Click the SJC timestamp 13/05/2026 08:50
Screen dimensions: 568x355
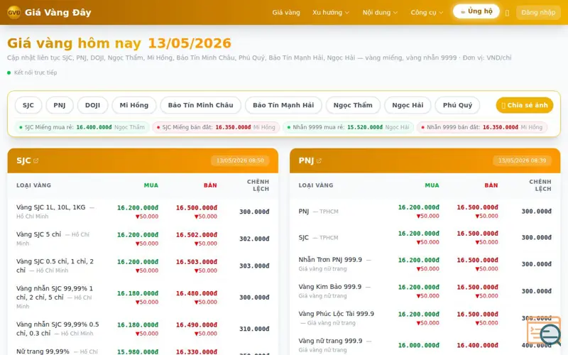tap(240, 160)
